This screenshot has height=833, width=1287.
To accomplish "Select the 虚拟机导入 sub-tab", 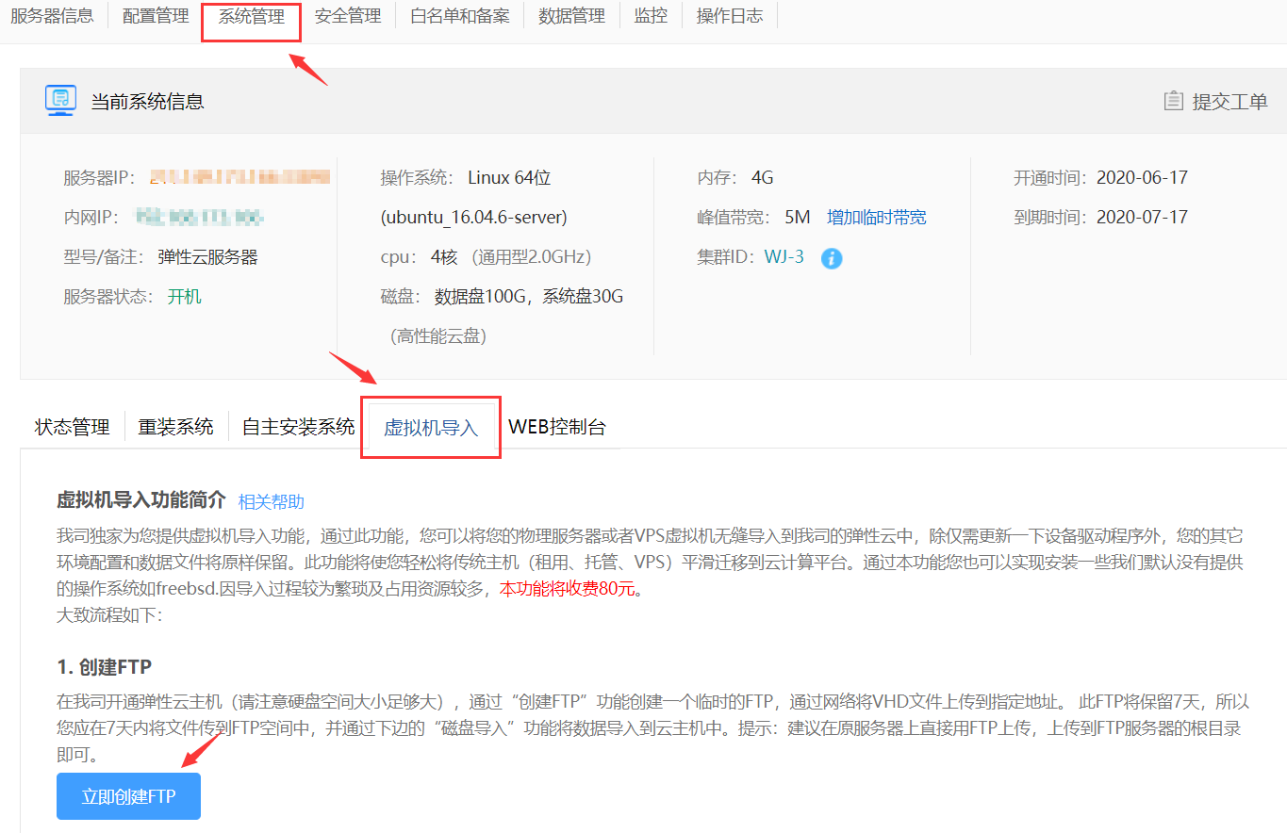I will point(431,428).
